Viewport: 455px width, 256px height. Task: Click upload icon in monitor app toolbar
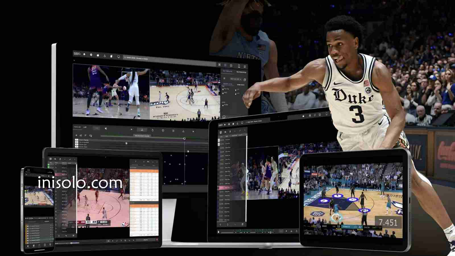click(105, 56)
